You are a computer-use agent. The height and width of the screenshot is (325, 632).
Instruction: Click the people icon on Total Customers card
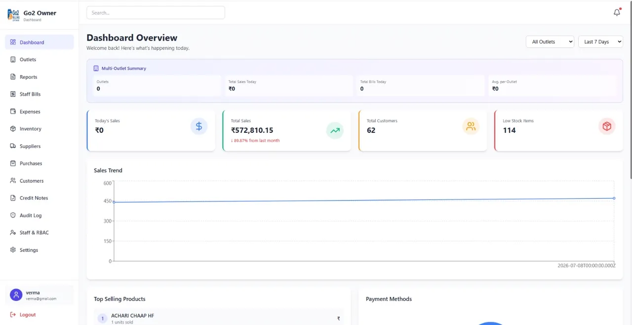(x=471, y=126)
